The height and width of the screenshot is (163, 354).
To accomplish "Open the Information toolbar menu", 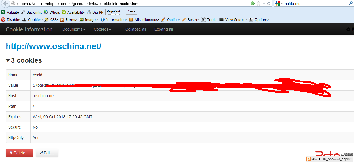I will (x=114, y=19).
